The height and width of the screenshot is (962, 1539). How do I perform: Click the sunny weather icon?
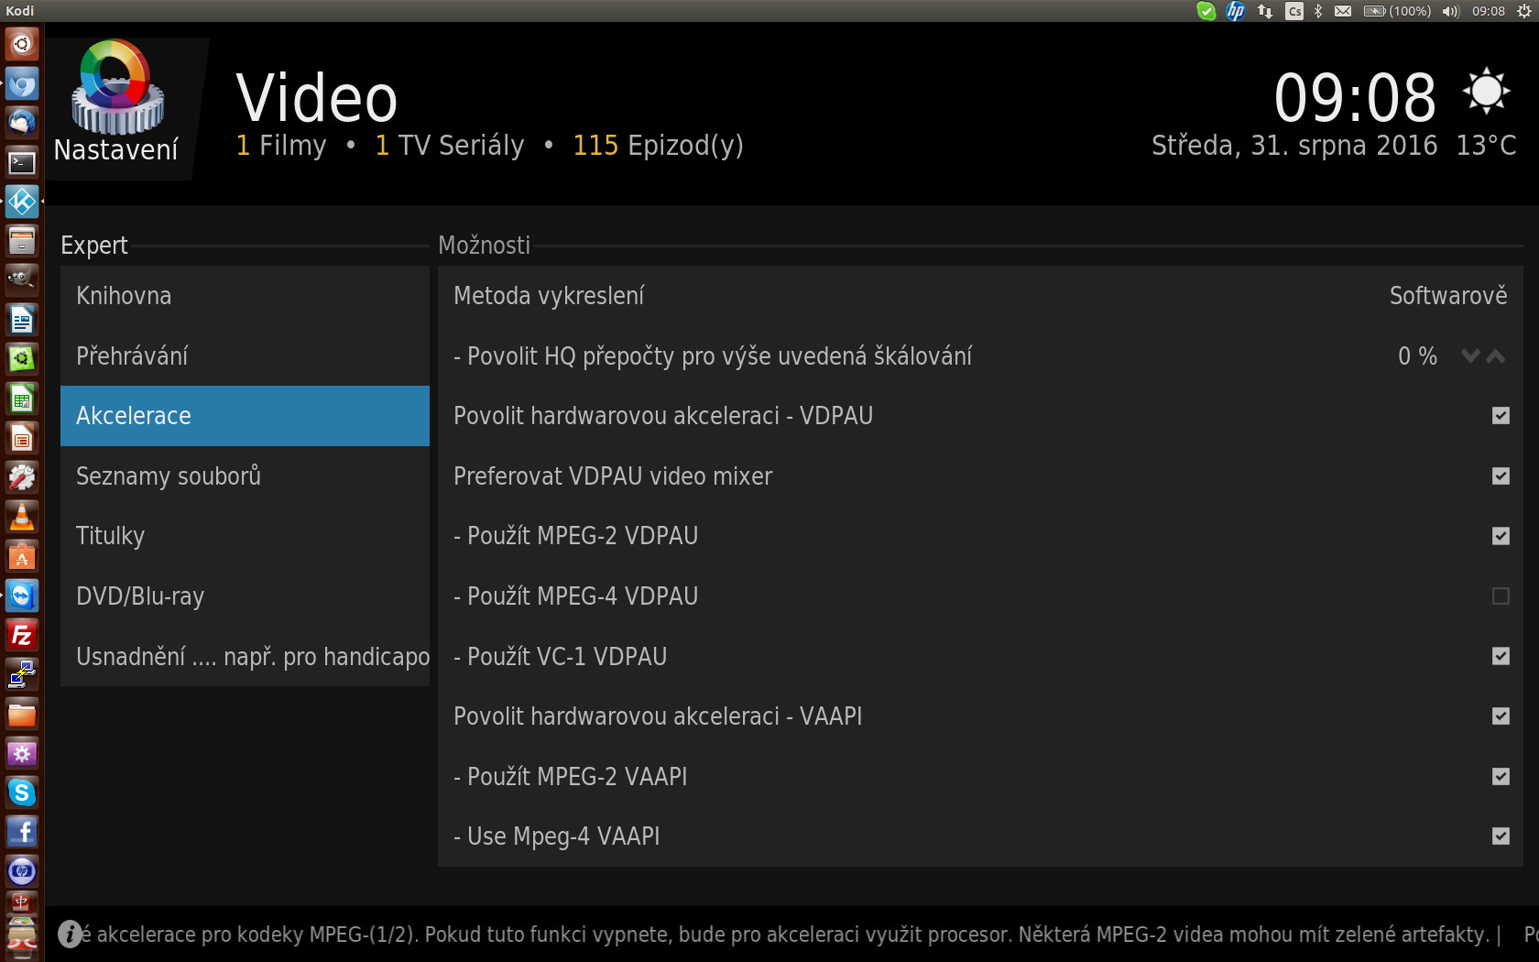pos(1486,92)
